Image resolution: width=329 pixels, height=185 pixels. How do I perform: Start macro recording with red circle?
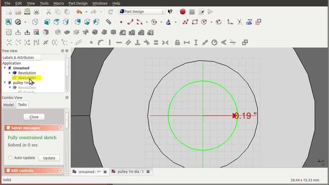182,11
